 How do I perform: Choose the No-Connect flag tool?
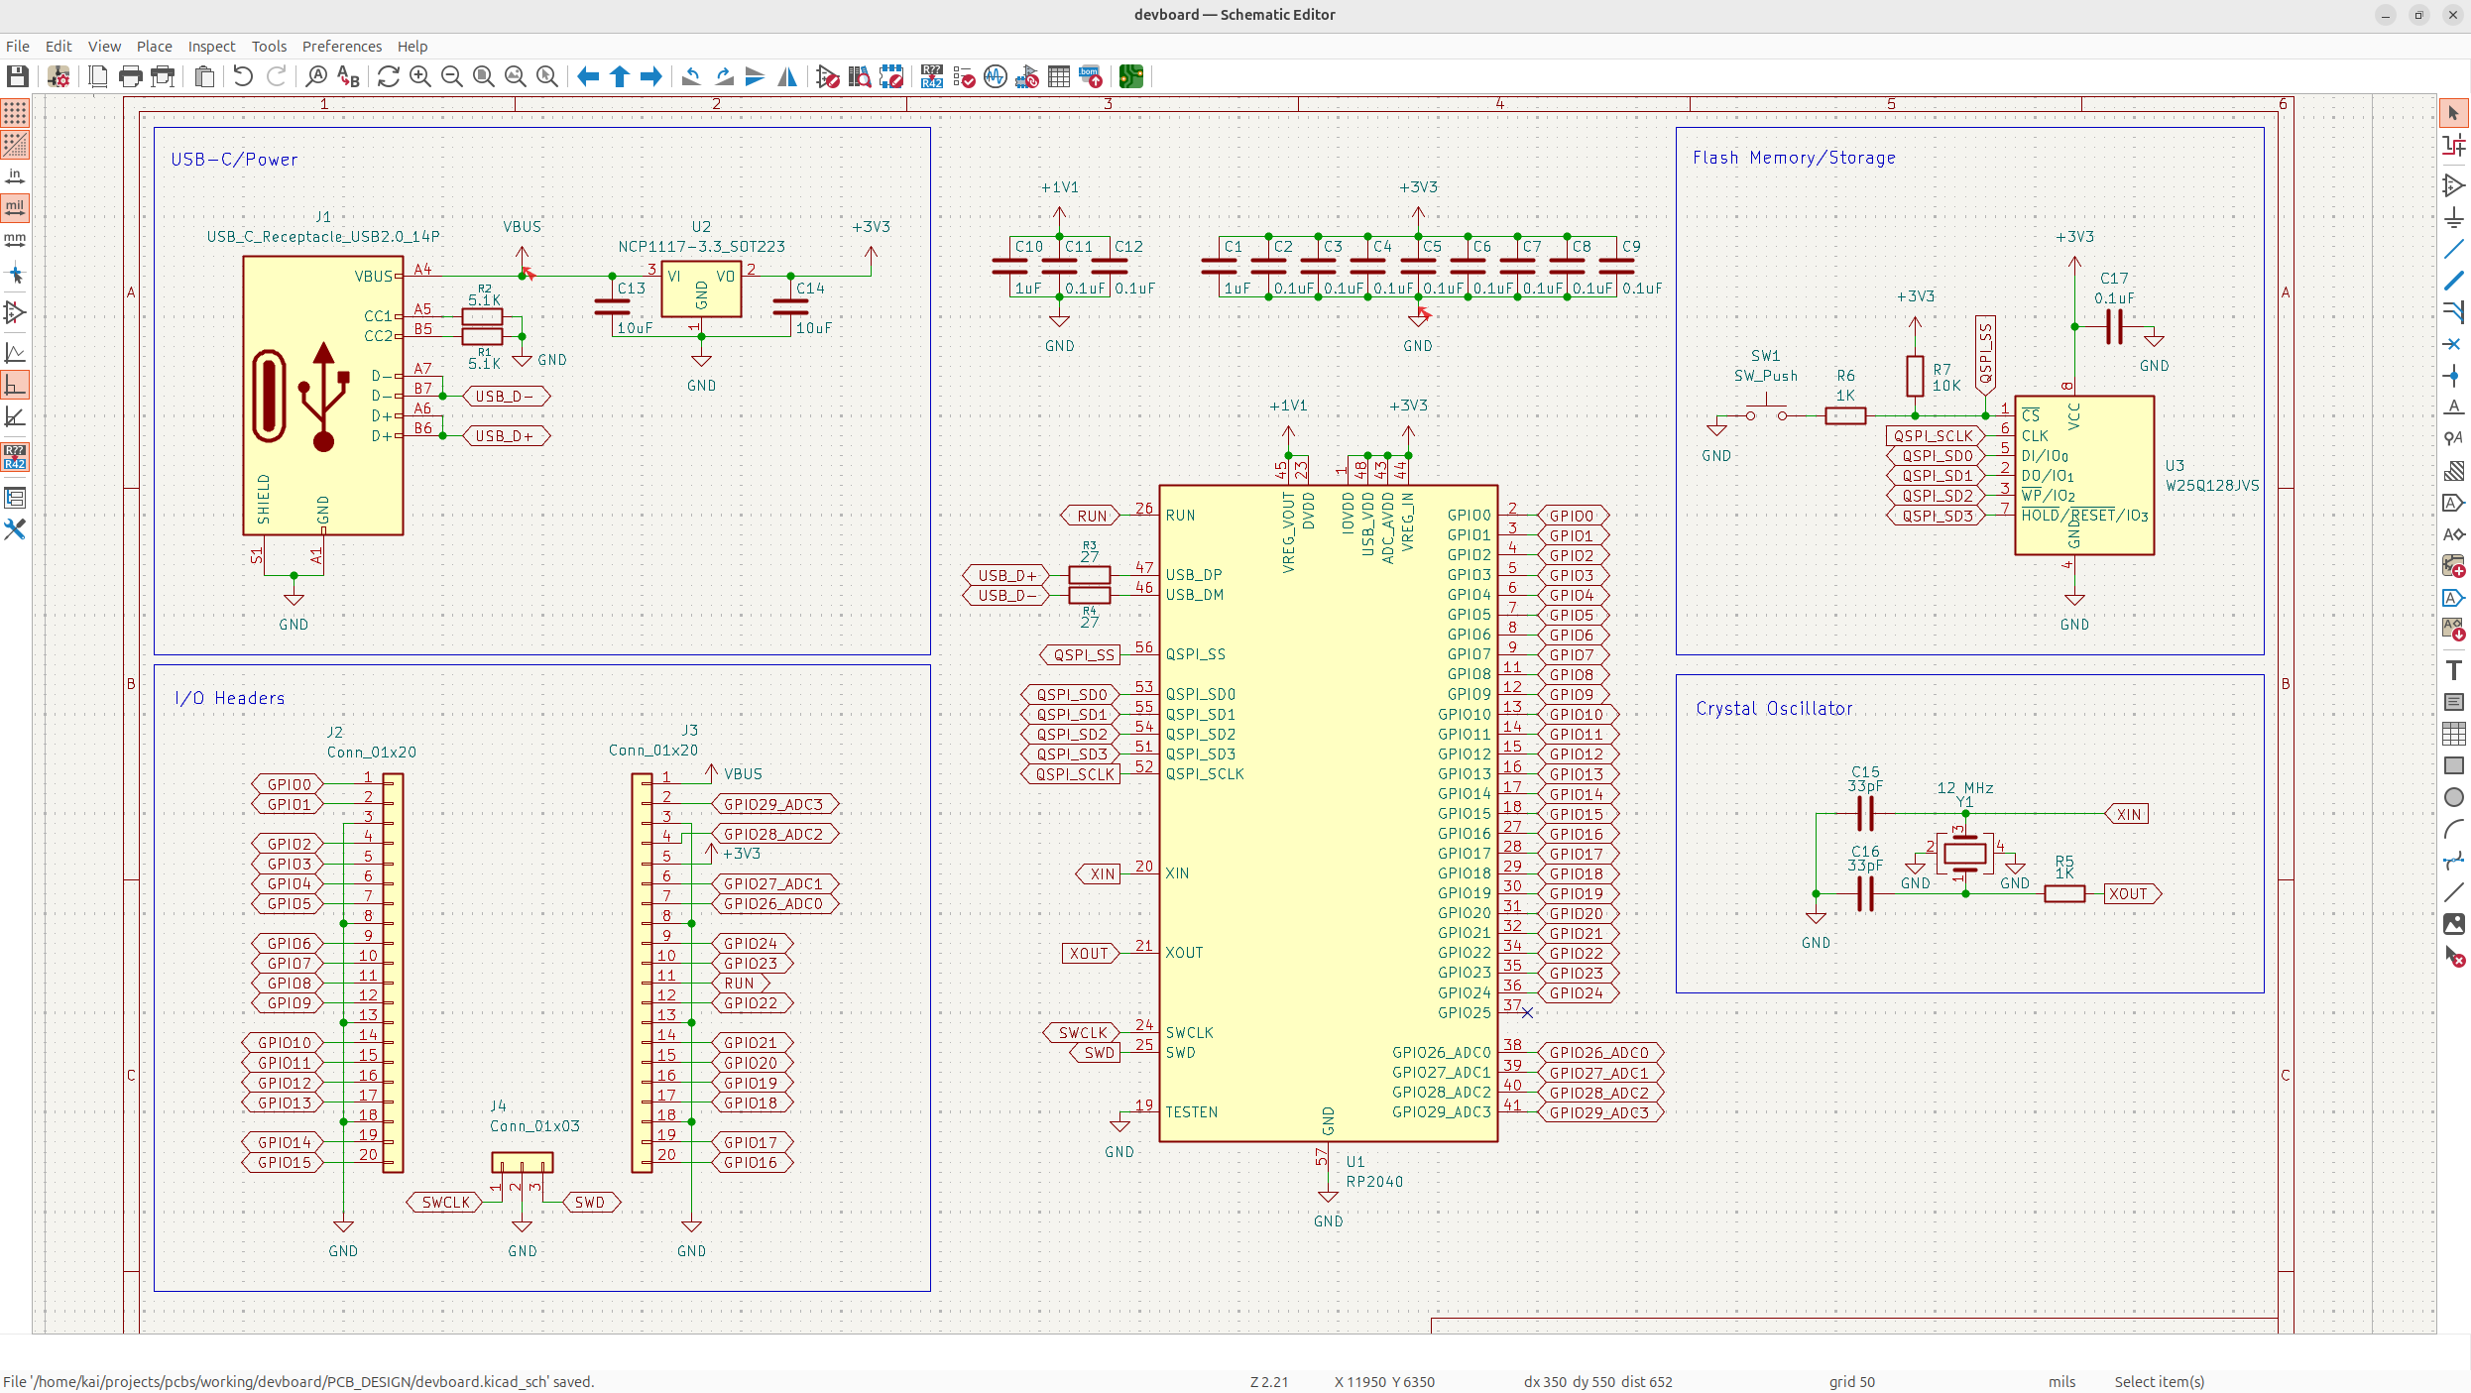2453,344
